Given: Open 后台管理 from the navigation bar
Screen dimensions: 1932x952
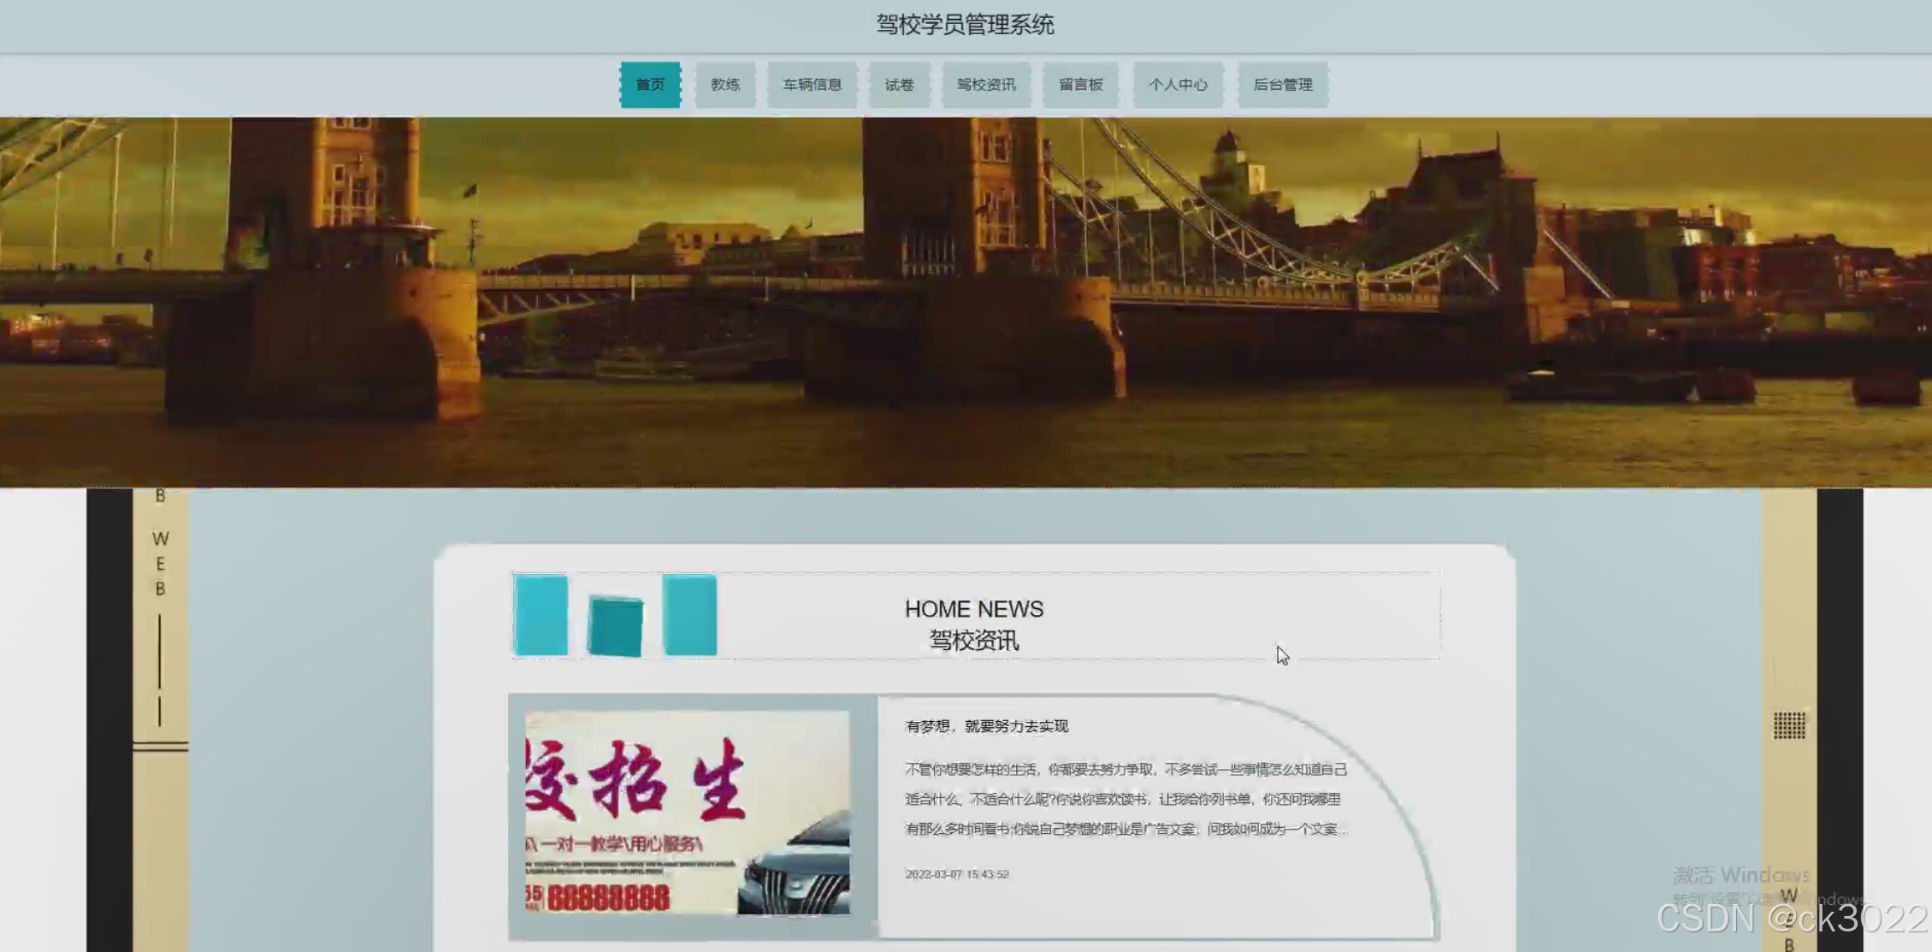Looking at the screenshot, I should pos(1282,85).
